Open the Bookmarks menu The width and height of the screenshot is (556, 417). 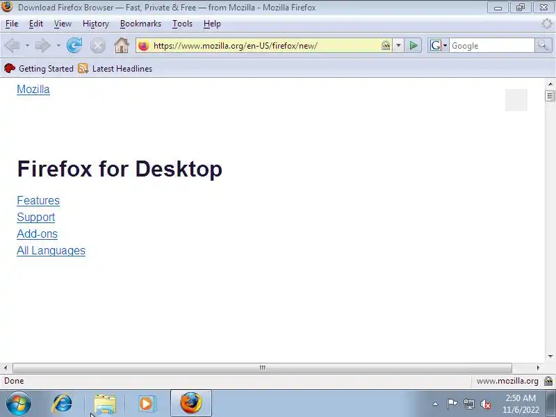[140, 24]
